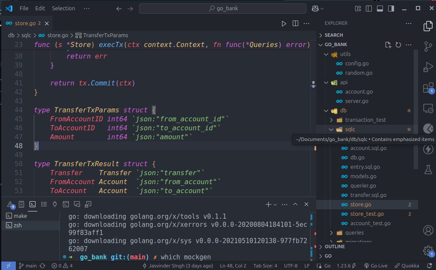Open the overflow menu after Selection
This screenshot has width=436, height=270.
pos(86,9)
